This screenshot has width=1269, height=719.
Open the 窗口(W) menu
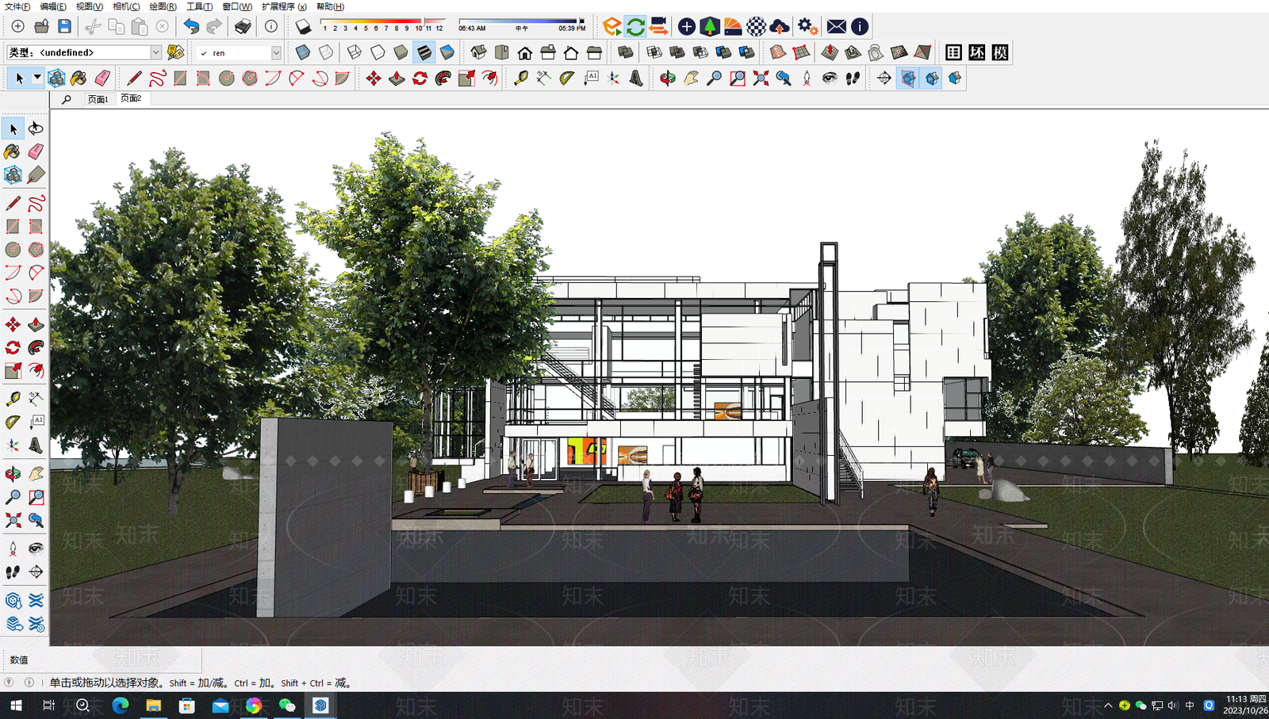coord(237,6)
